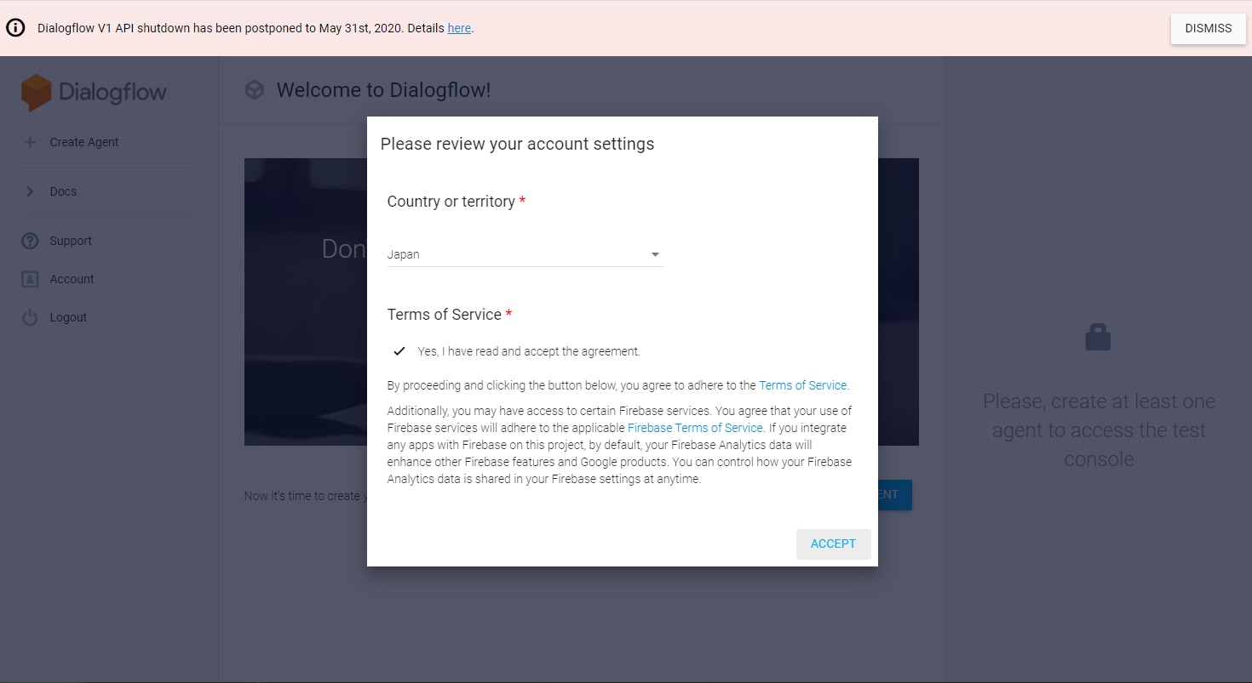Click the Logout power icon
This screenshot has width=1252, height=683.
pos(31,317)
